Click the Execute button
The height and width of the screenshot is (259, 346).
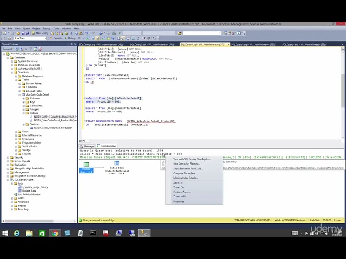[x=56, y=38]
